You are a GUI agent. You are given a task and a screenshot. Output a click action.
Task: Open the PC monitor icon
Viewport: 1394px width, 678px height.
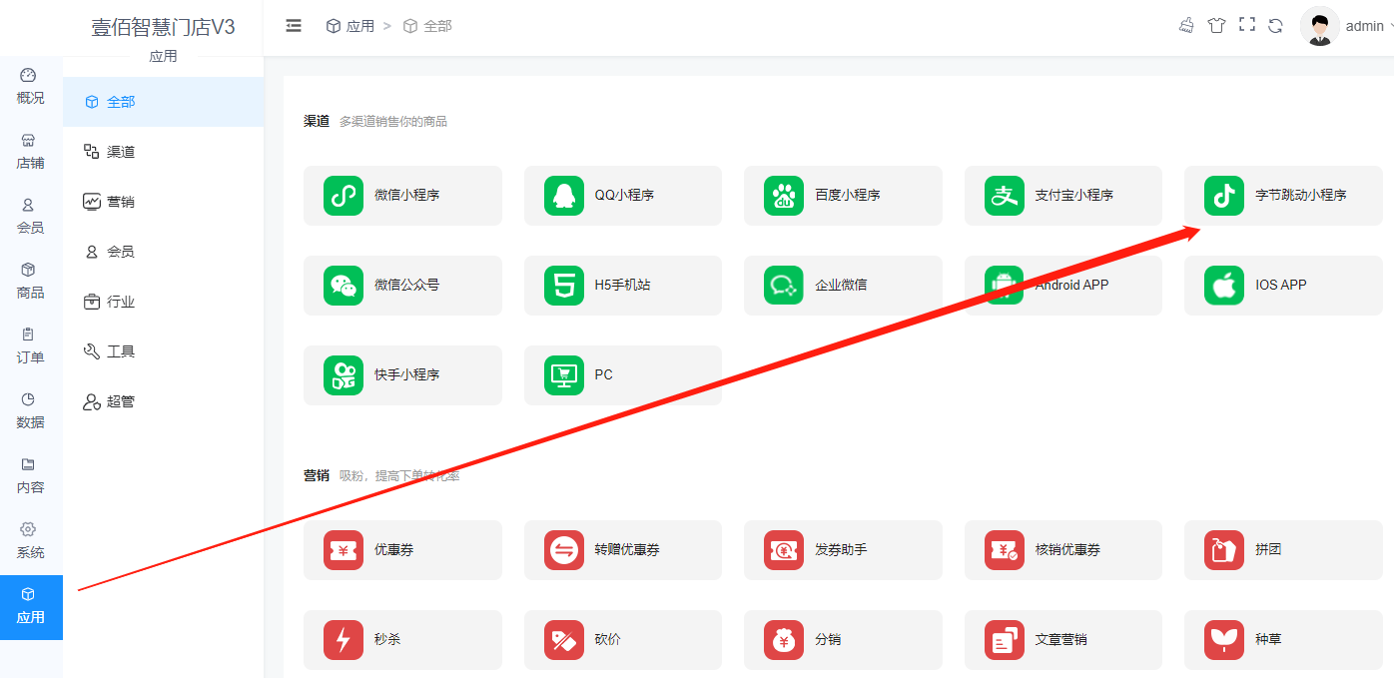tap(564, 375)
